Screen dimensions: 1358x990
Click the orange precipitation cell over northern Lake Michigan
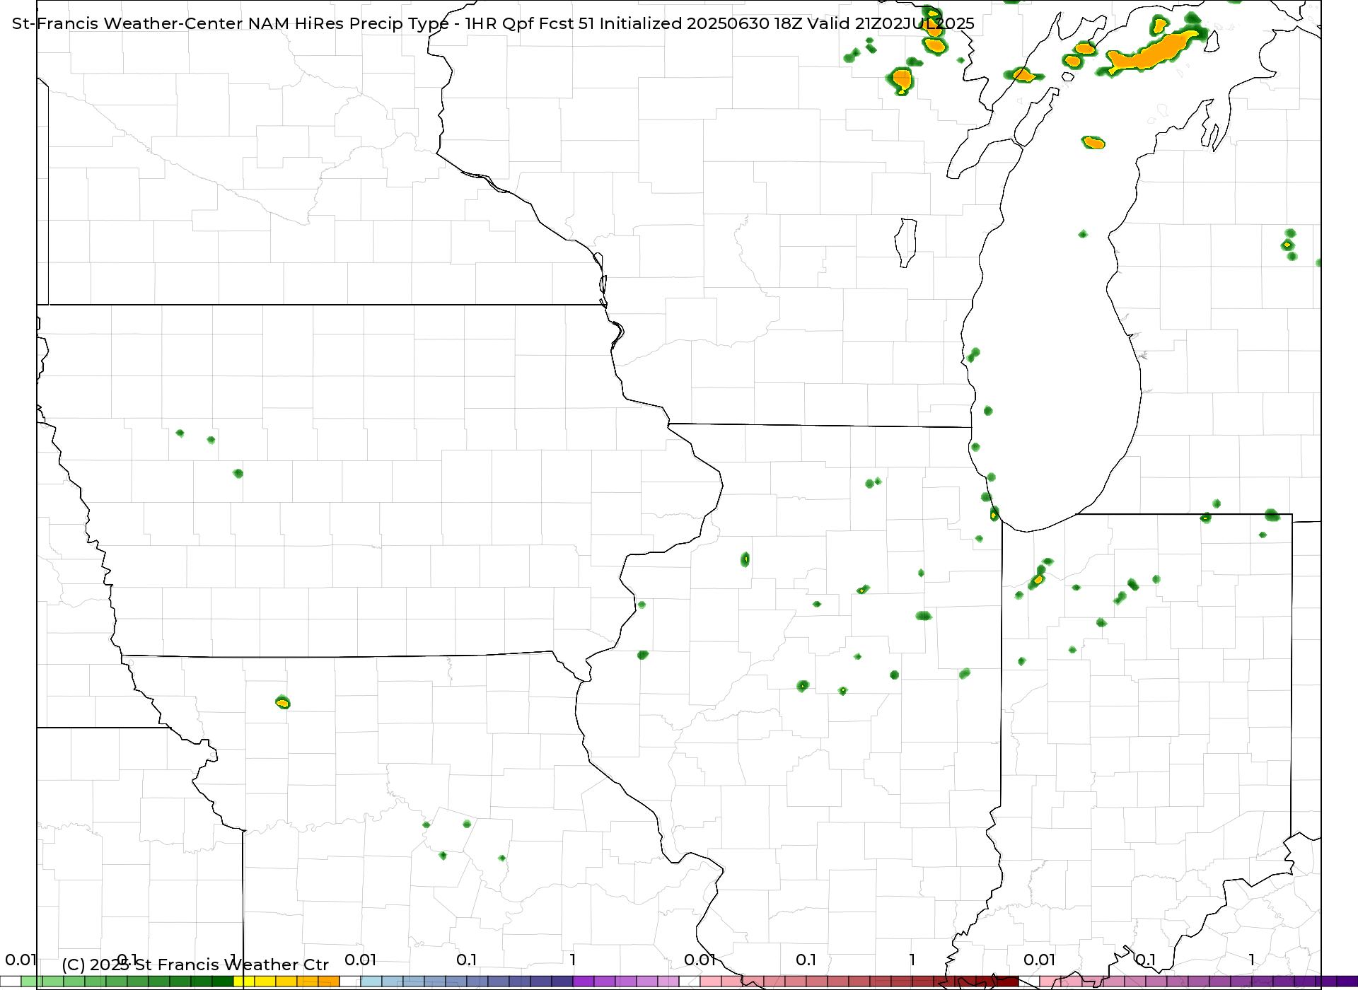coord(1093,142)
